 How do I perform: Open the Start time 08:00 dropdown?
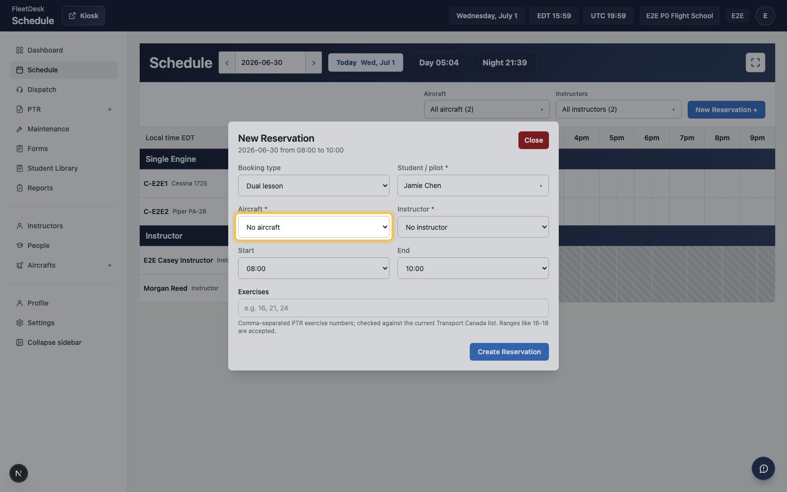point(314,269)
